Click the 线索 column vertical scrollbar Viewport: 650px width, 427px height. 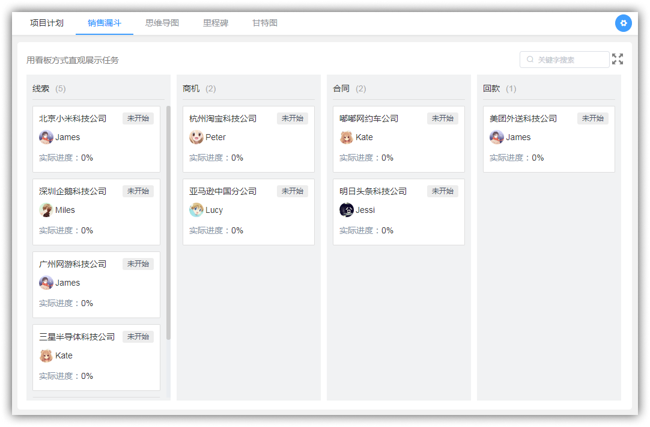tap(168, 223)
